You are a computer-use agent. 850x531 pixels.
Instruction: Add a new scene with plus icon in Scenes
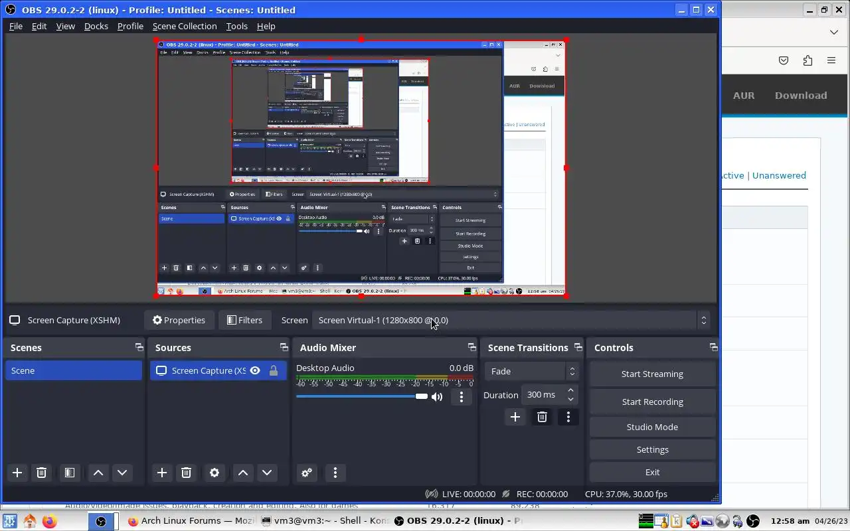coord(17,473)
